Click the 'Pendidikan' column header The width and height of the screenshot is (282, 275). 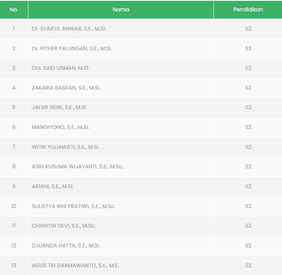248,9
